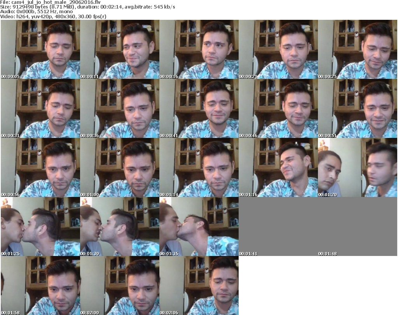
Task: Select the frame stamped 00:00:41
Action: pyautogui.click(x=199, y=108)
